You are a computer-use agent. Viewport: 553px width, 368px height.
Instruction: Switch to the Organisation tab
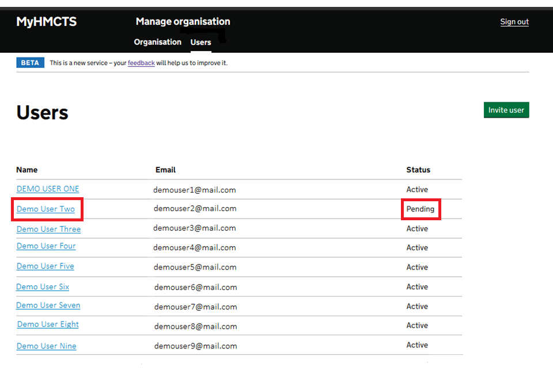click(x=157, y=42)
